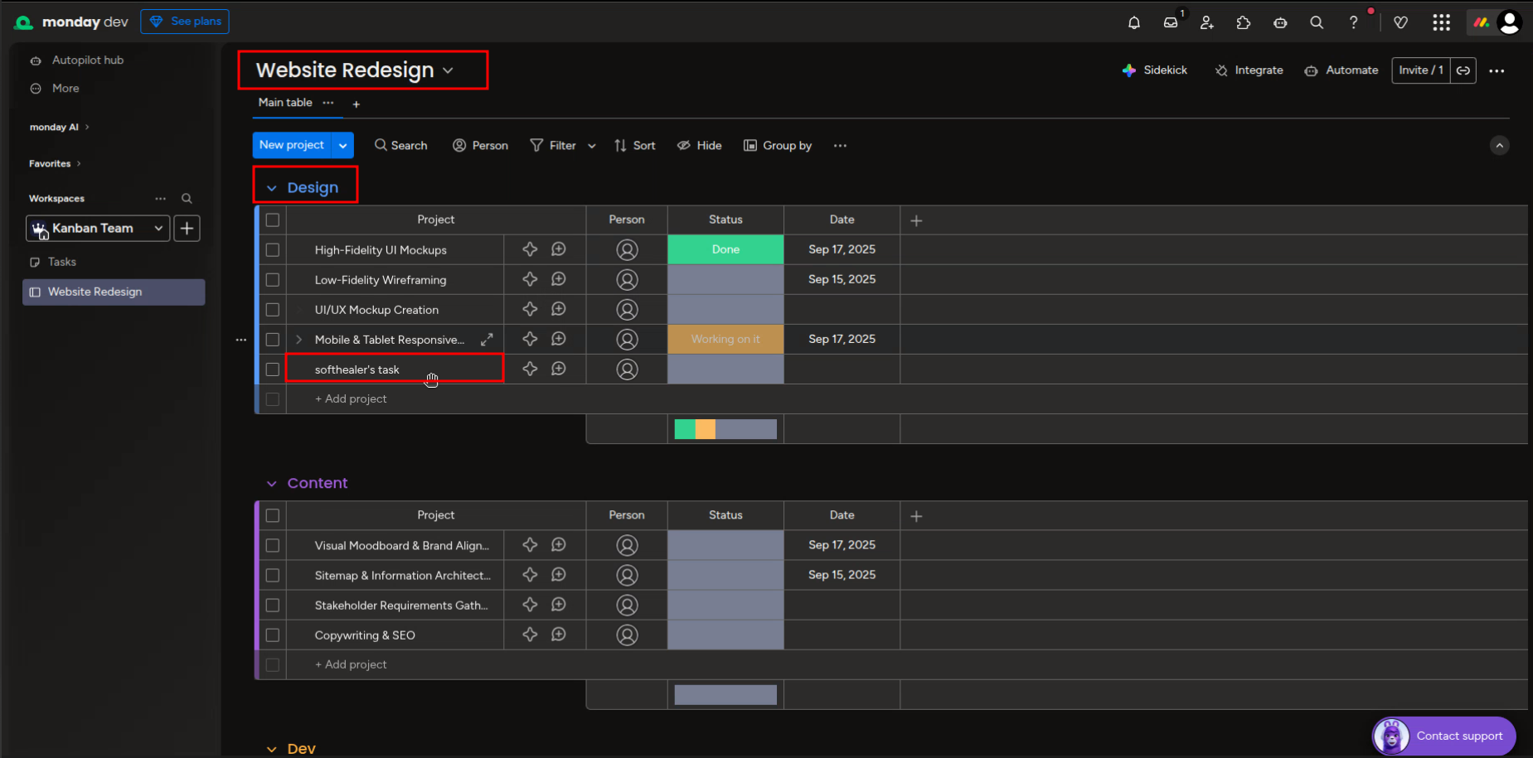This screenshot has height=758, width=1533.
Task: Open row menu dots for Mobile & Tablet row
Action: point(241,340)
